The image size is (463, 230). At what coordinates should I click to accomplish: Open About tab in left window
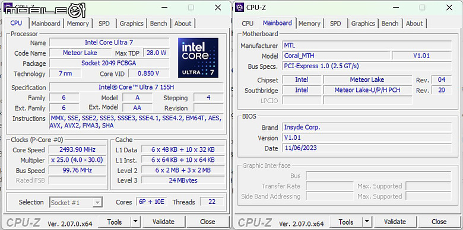[183, 24]
